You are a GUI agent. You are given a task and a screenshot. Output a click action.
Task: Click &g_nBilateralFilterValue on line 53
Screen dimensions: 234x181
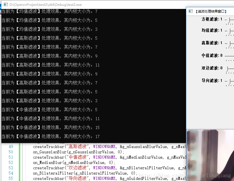coord(147,168)
